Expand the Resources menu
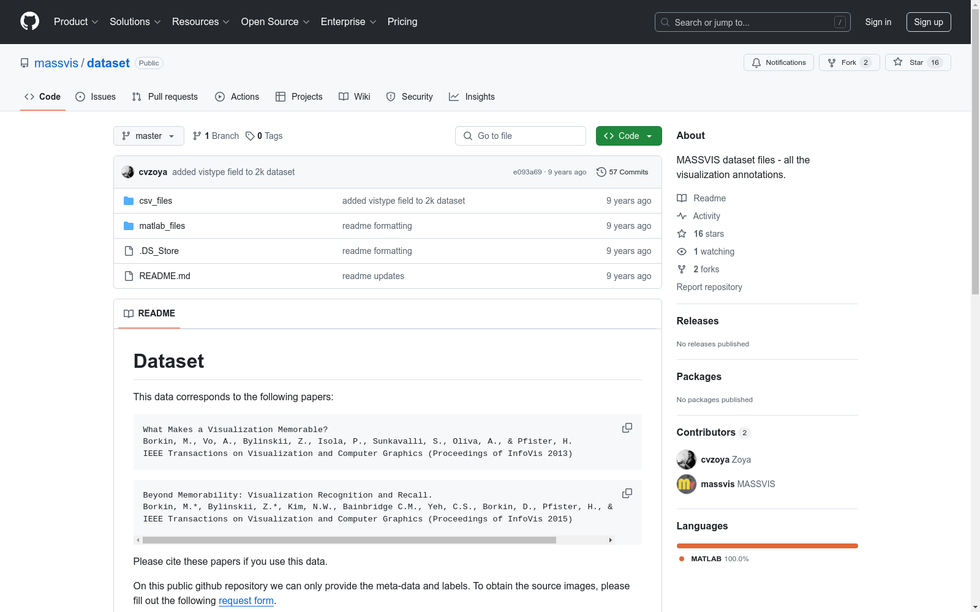Viewport: 980px width, 612px height. point(200,21)
